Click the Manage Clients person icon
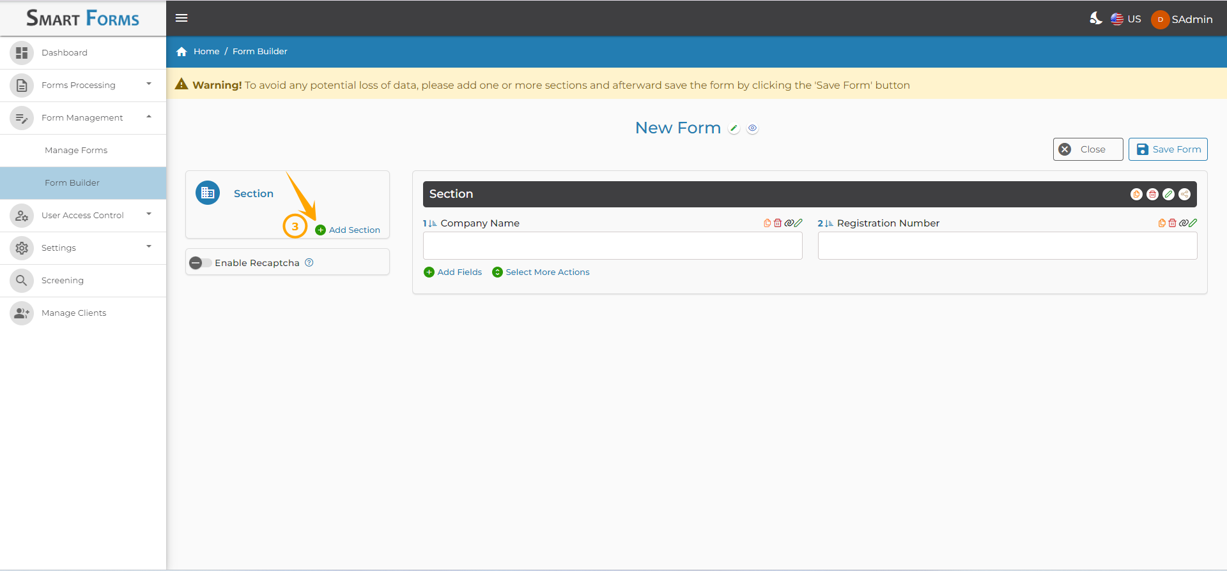Image resolution: width=1227 pixels, height=571 pixels. pyautogui.click(x=22, y=313)
